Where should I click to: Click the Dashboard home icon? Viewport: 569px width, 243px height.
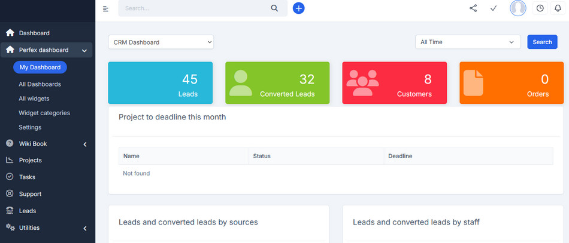point(10,33)
